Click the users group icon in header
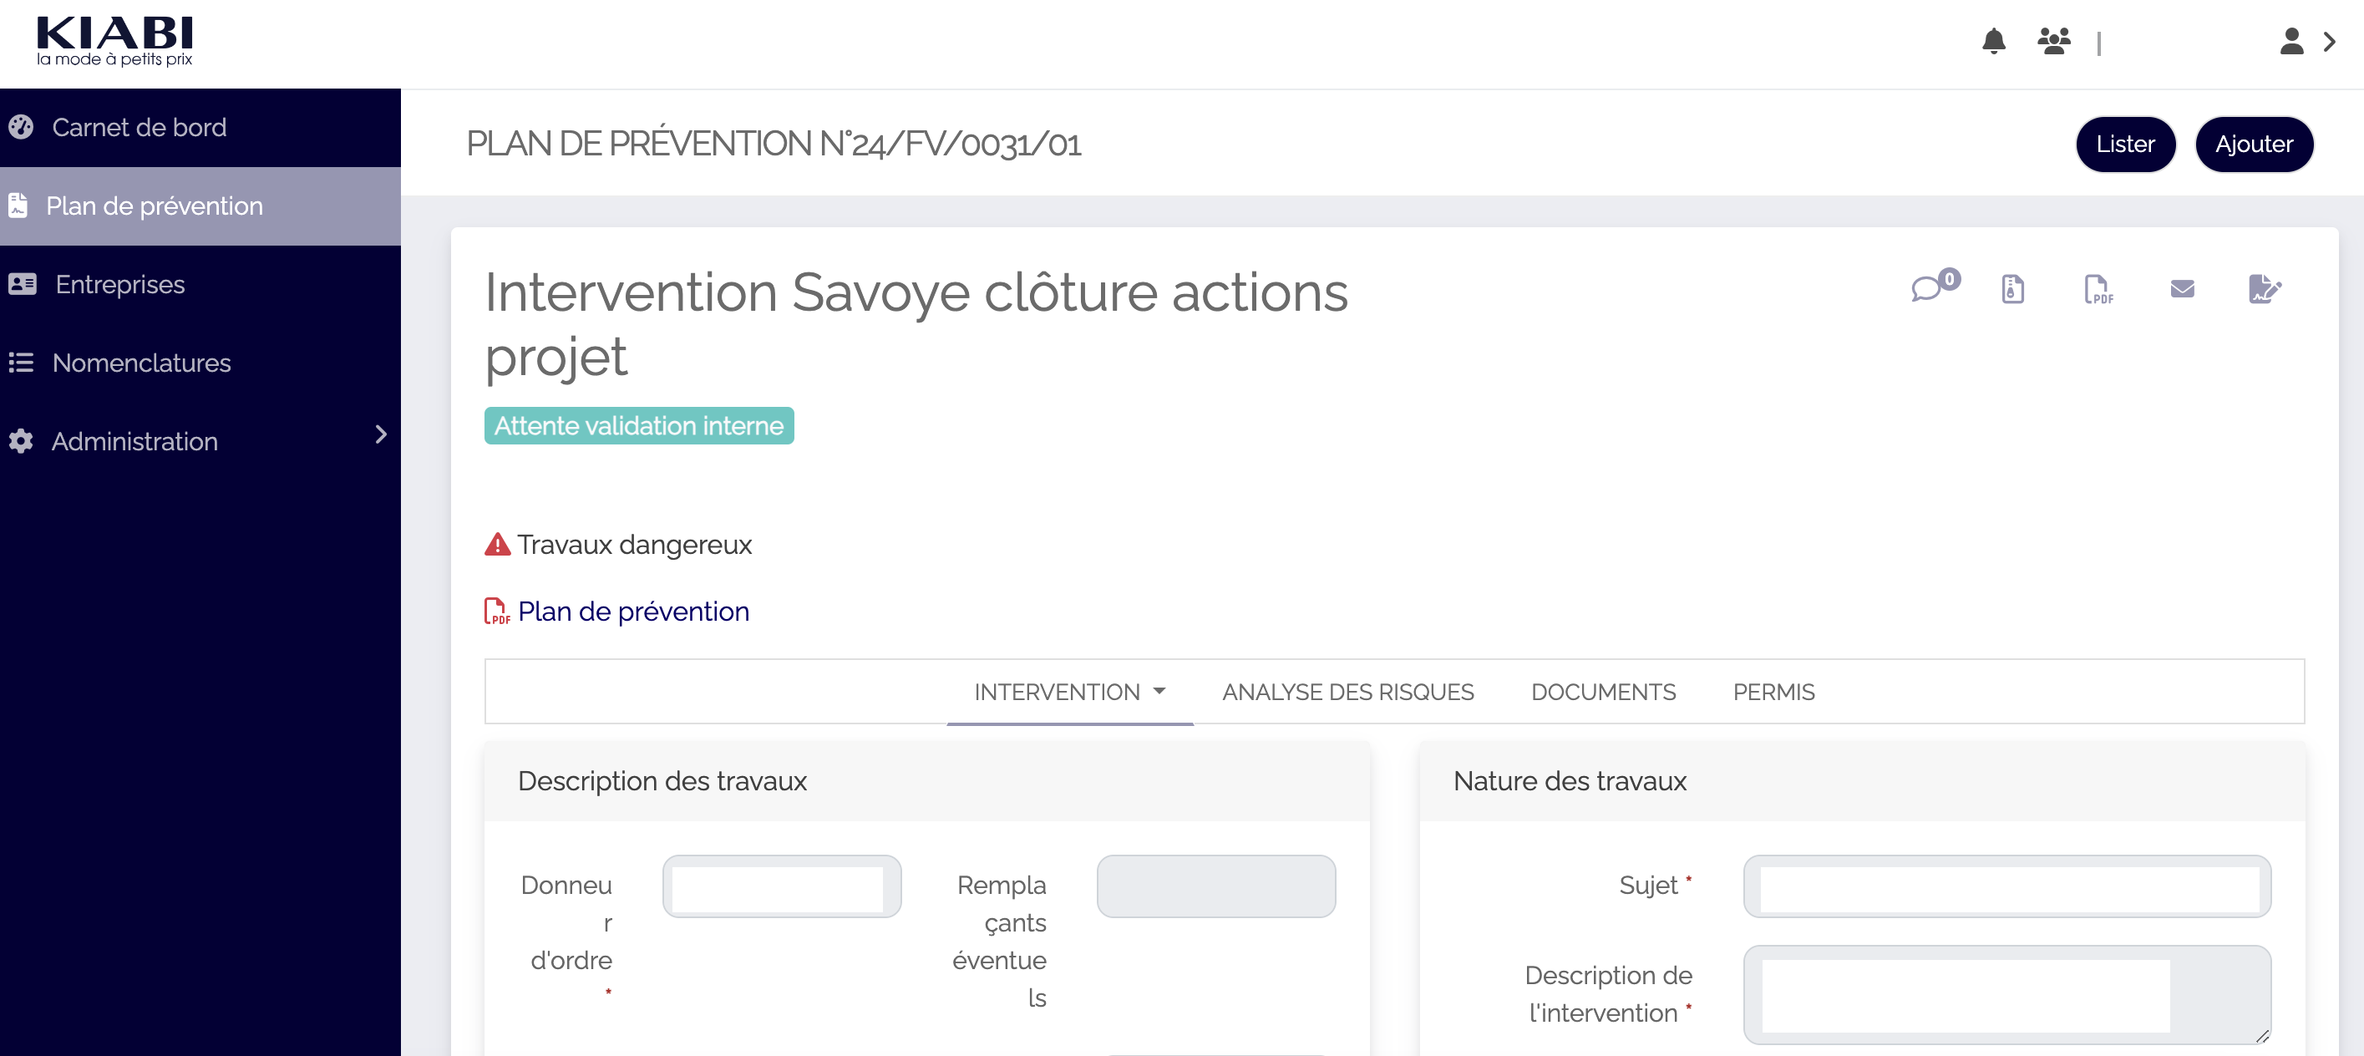 (x=2054, y=41)
